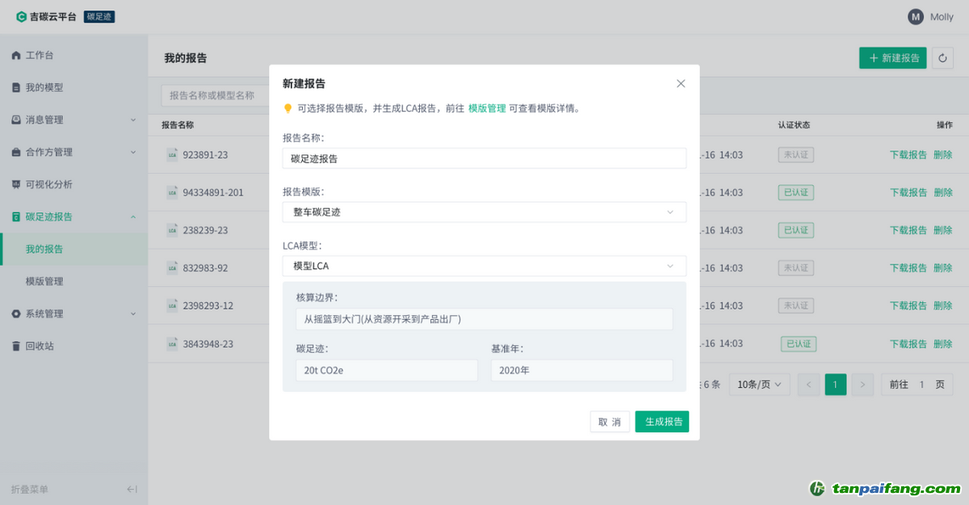Expand the 合作方管理 submenu chevron
Image resolution: width=969 pixels, height=505 pixels.
pos(133,152)
